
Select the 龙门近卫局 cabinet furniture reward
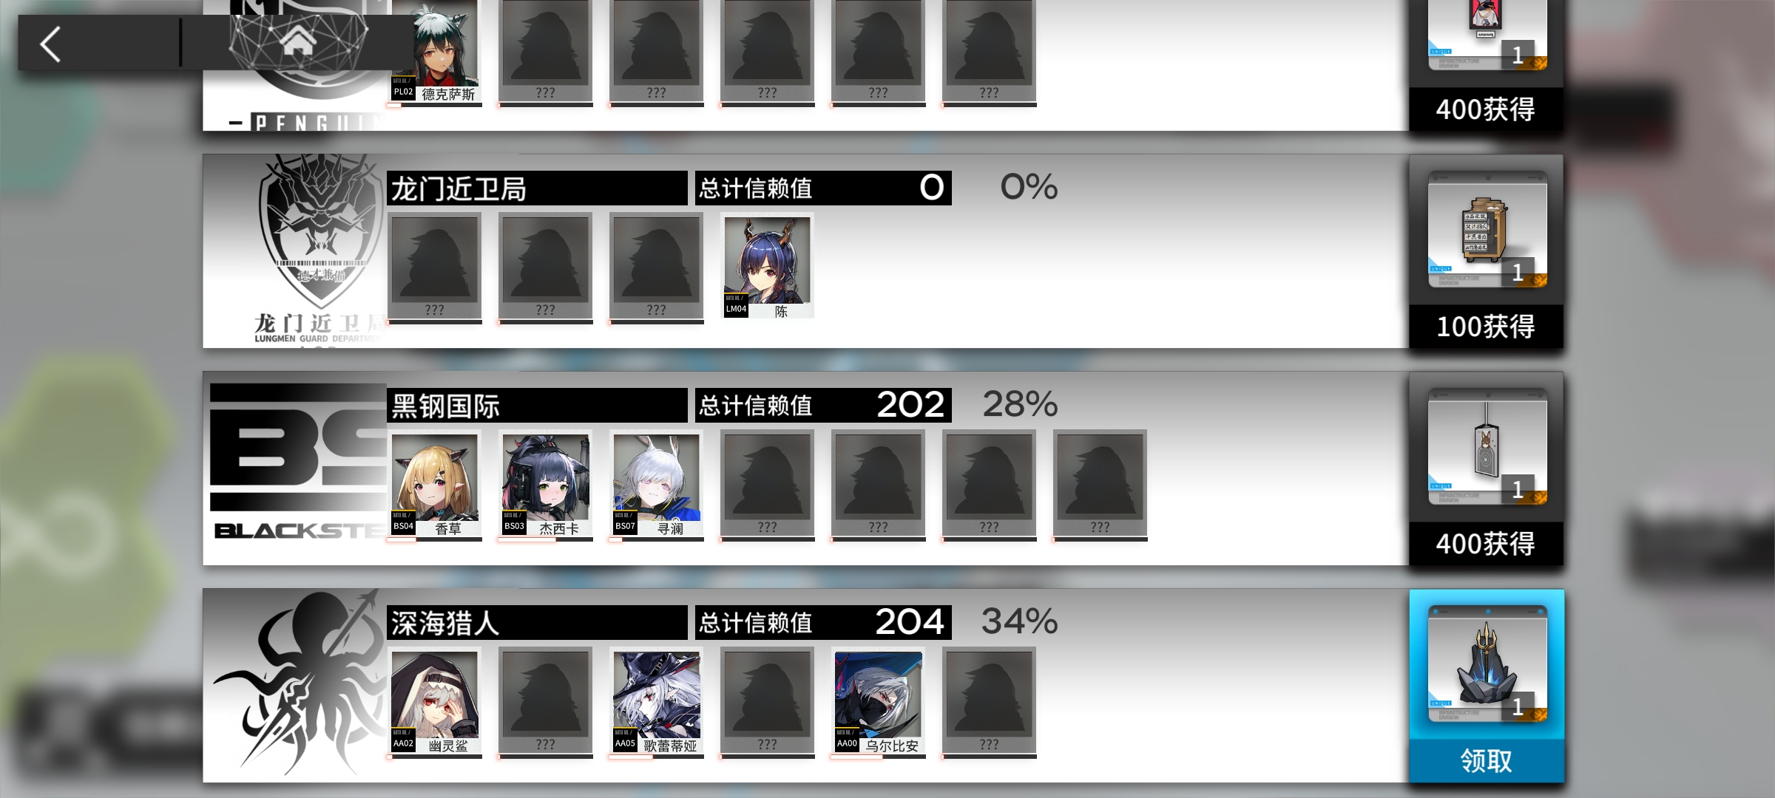pos(1487,231)
